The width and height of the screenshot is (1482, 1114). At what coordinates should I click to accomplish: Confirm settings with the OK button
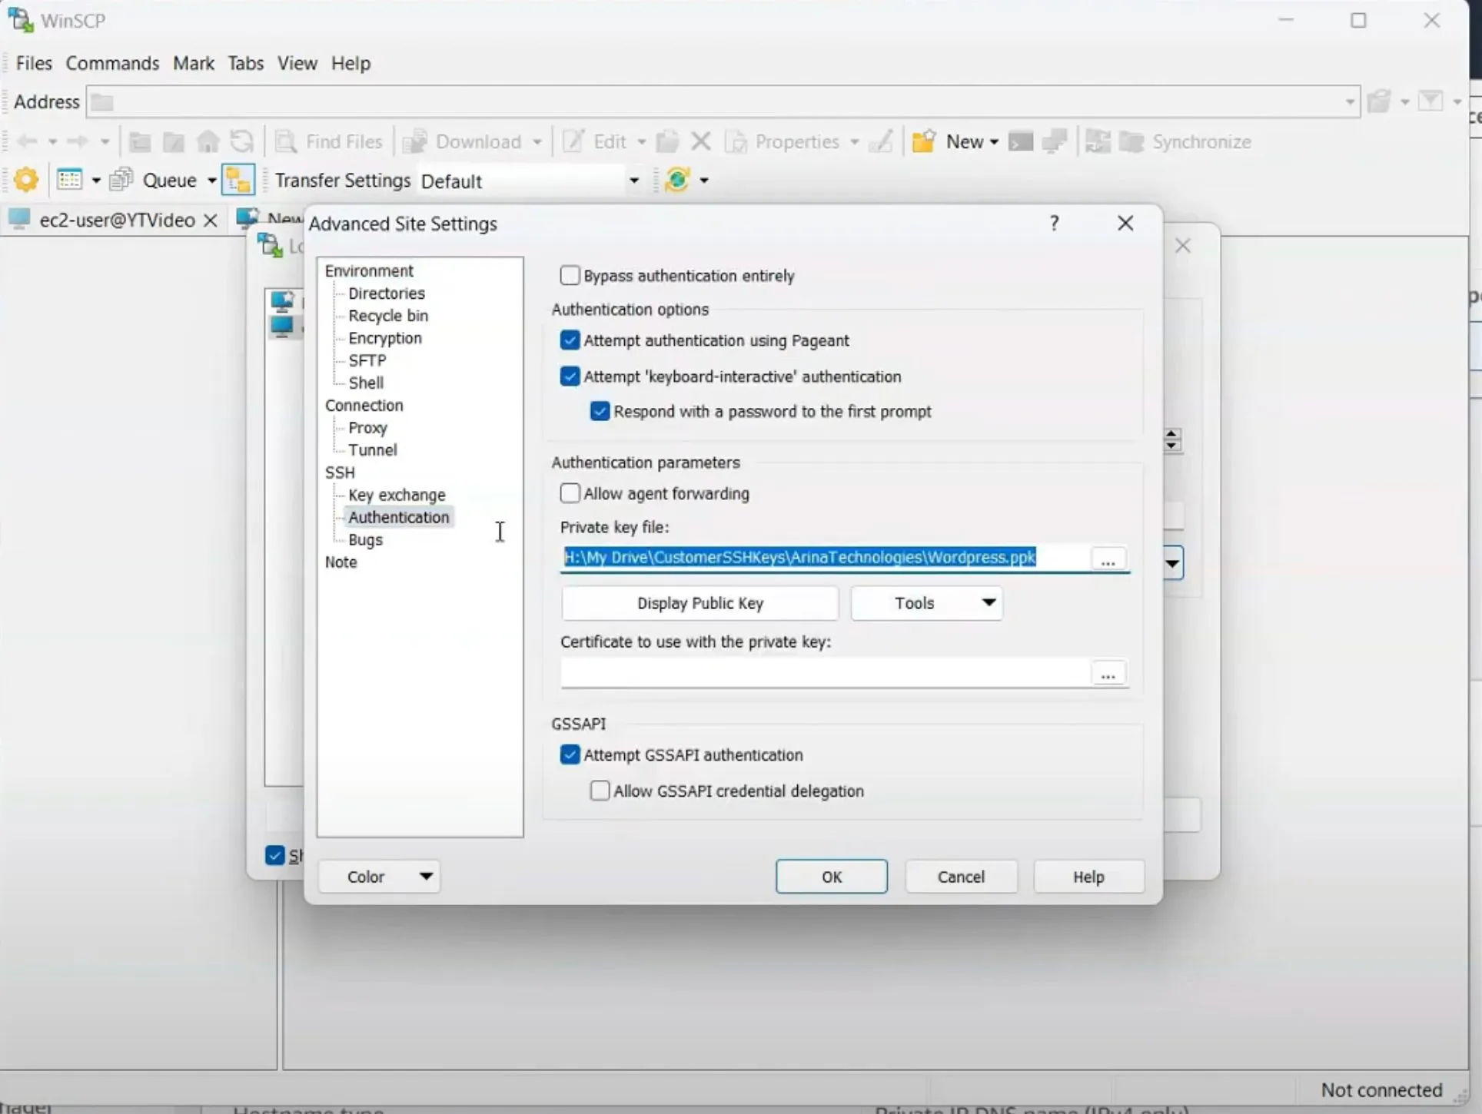(832, 876)
